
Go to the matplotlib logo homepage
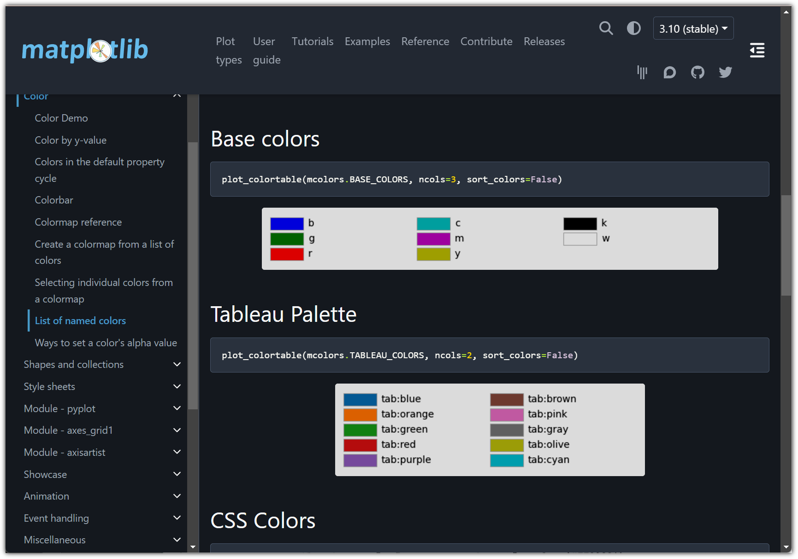coord(85,50)
